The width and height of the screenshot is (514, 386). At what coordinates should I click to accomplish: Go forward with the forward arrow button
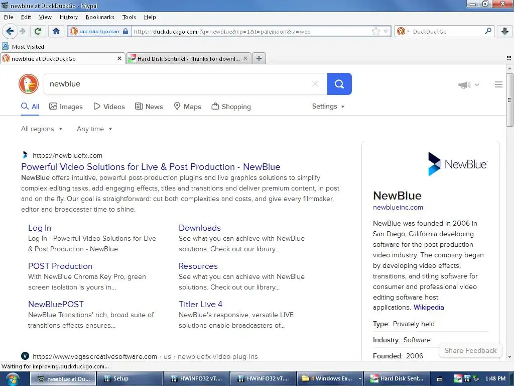point(22,31)
